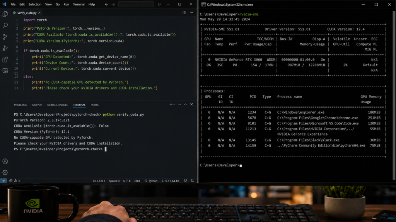The image size is (396, 222).
Task: Switch to the PROBLEMS panel tab
Action: 20,105
